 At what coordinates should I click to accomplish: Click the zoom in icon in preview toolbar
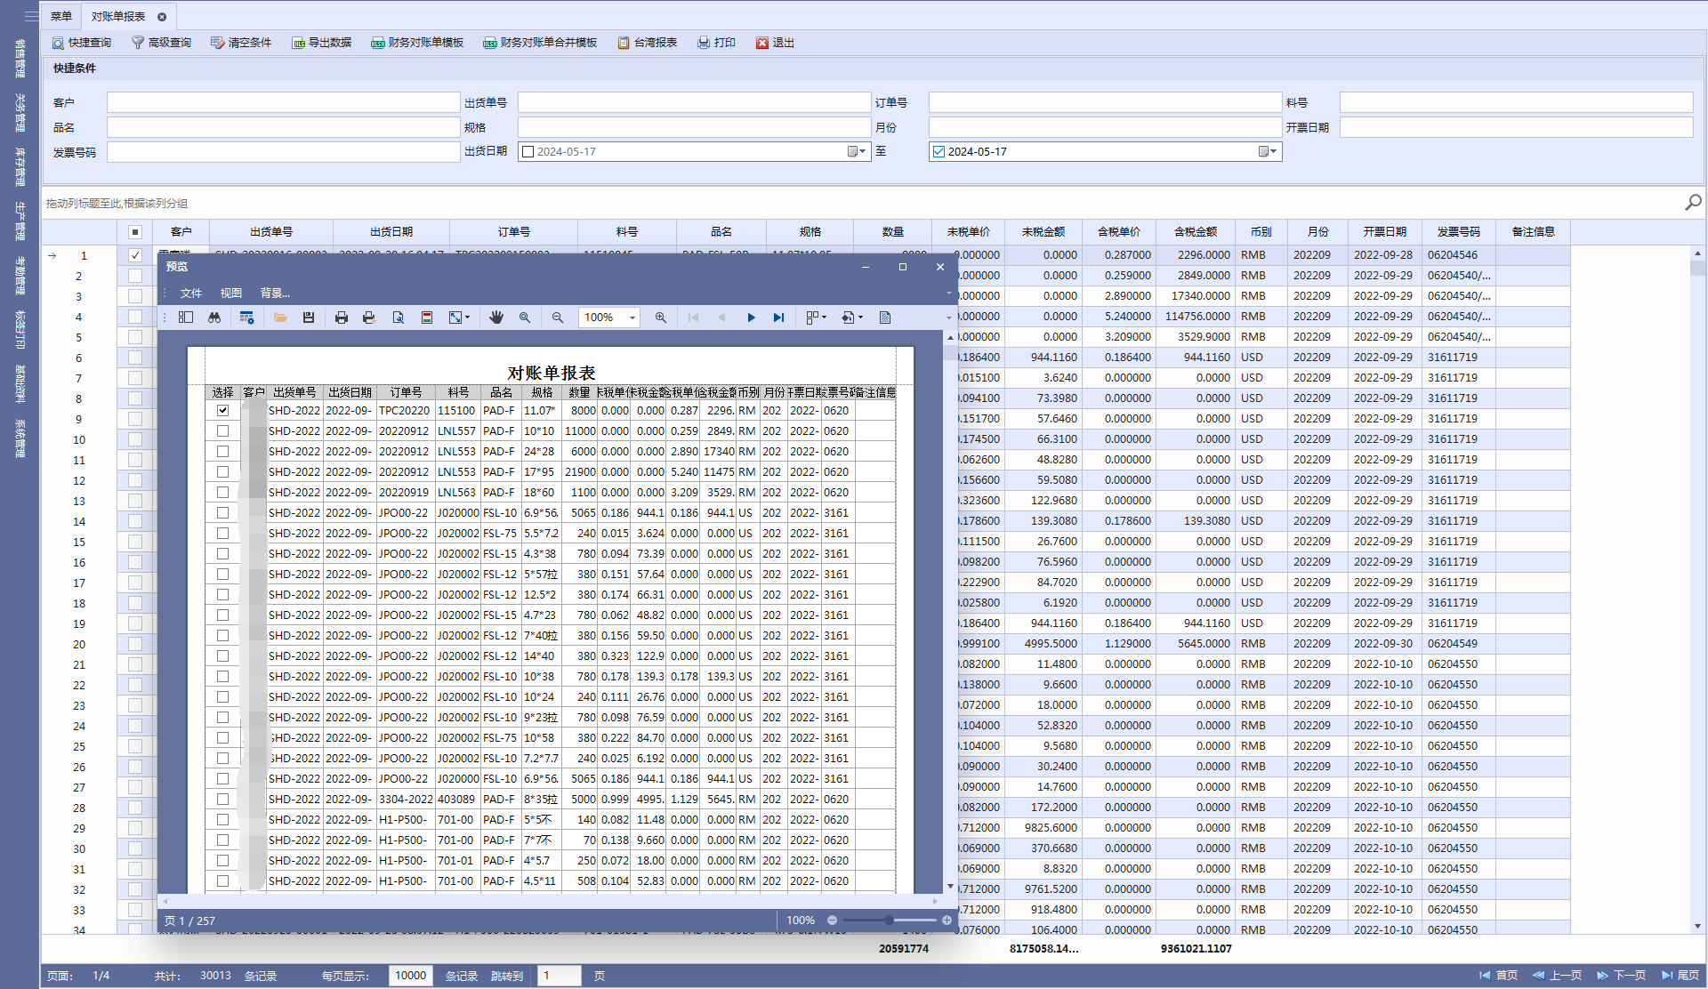tap(661, 318)
